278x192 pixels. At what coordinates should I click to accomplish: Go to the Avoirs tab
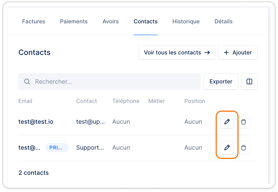click(111, 22)
